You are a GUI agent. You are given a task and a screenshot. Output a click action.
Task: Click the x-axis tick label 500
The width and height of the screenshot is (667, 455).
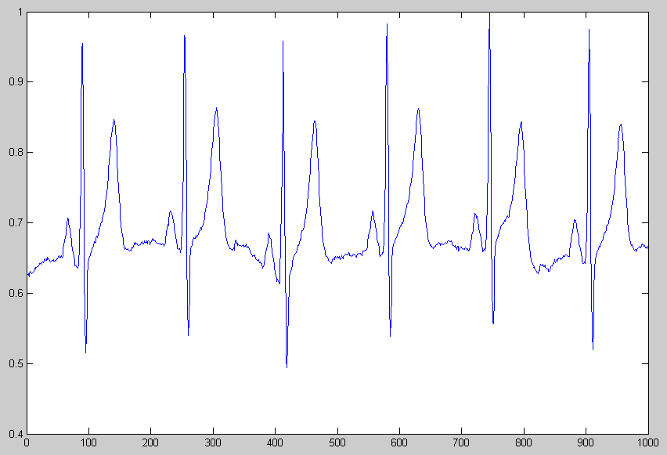(337, 442)
